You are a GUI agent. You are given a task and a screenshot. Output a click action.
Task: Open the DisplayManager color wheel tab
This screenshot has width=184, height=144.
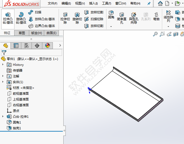pos(48,46)
